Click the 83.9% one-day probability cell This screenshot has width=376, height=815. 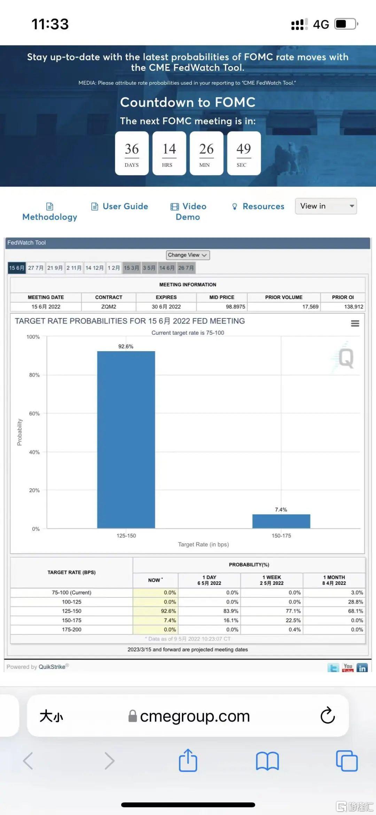pos(209,611)
